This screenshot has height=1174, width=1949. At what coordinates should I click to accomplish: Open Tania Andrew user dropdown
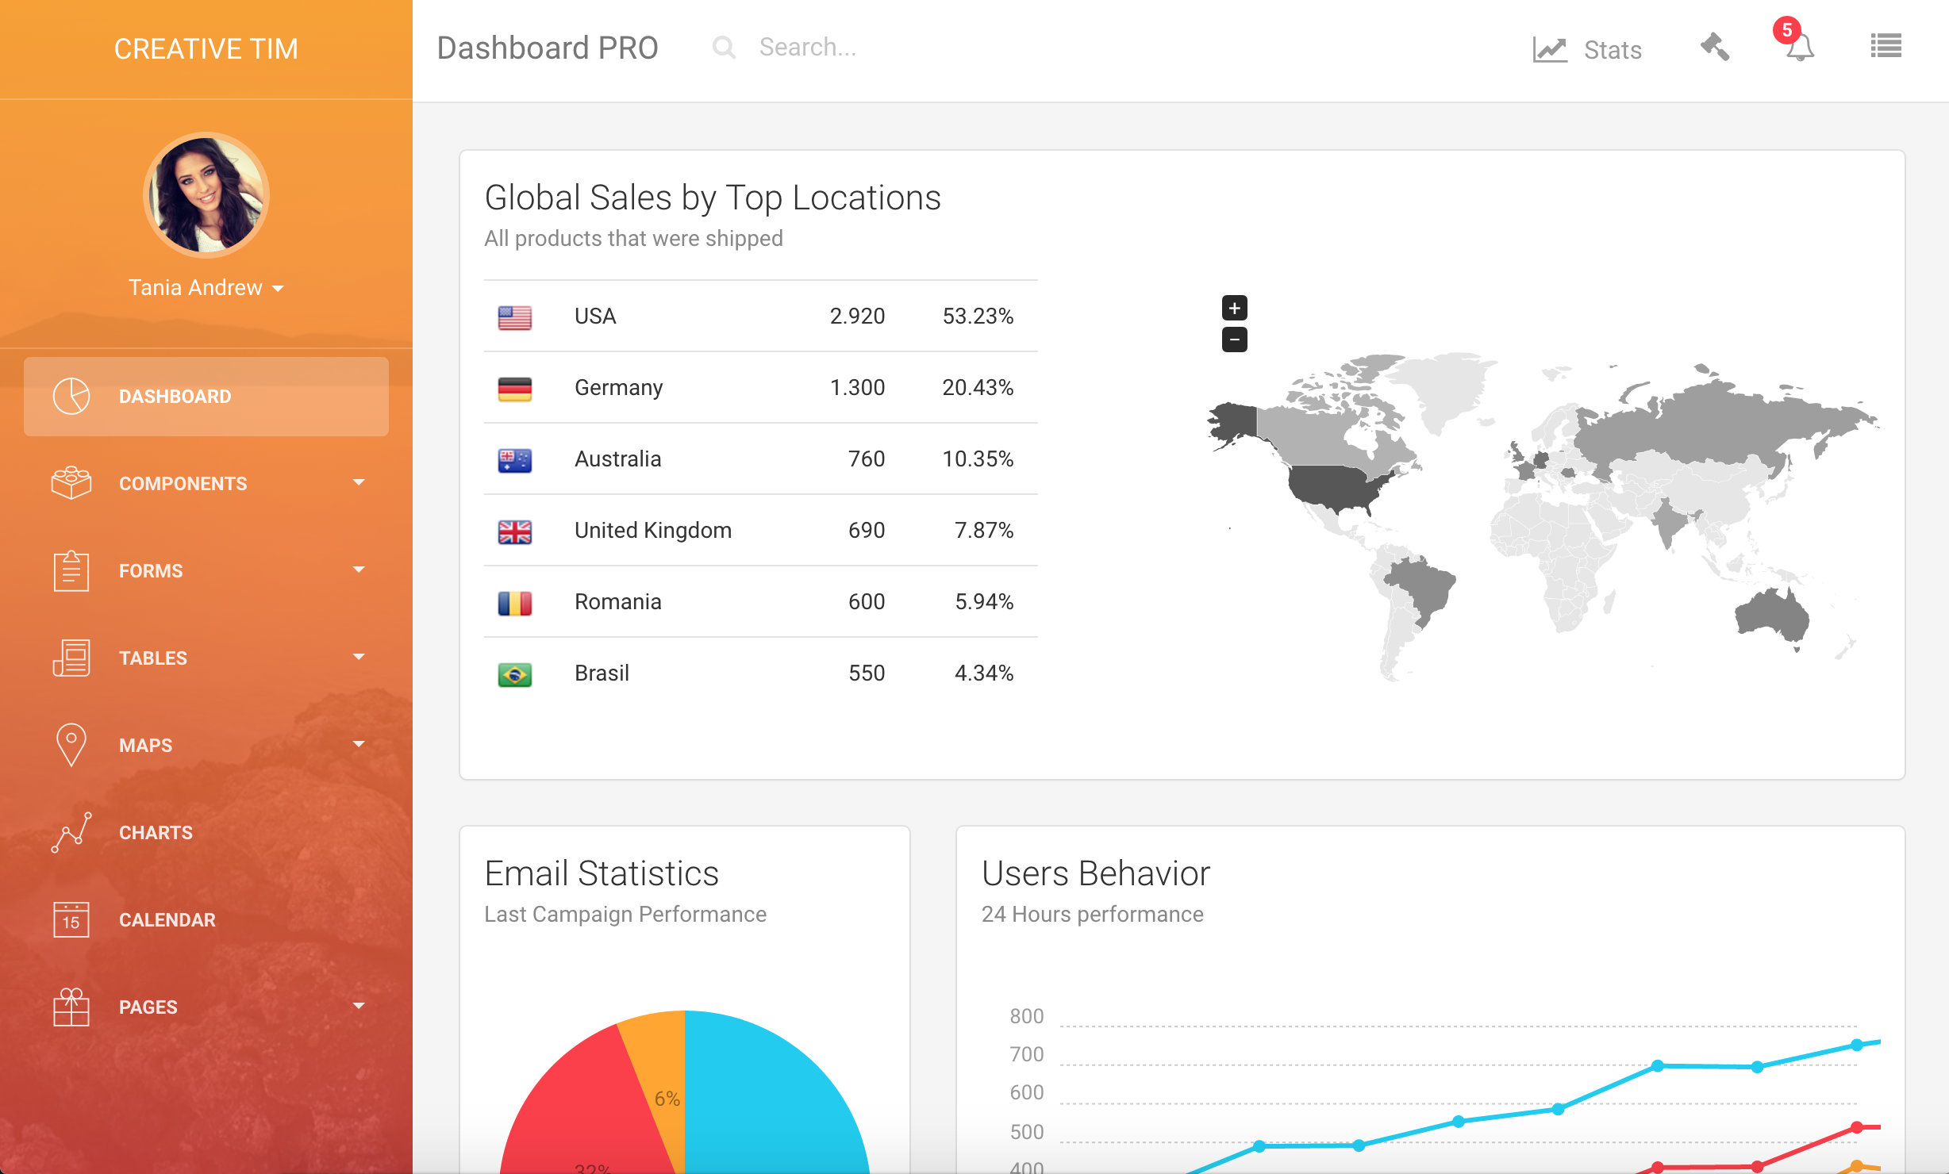(206, 287)
